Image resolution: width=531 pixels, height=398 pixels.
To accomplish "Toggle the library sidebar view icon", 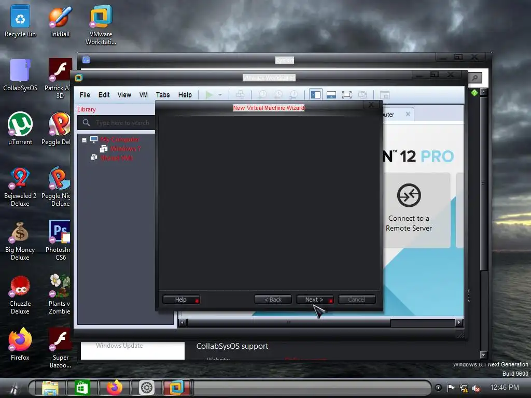I will click(316, 95).
